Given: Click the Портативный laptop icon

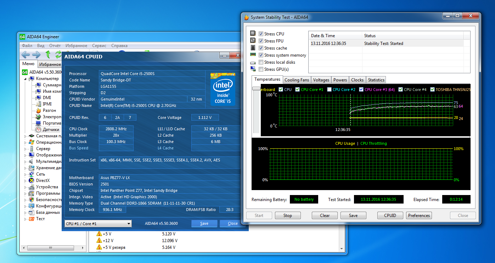Looking at the screenshot, I should 39,123.
